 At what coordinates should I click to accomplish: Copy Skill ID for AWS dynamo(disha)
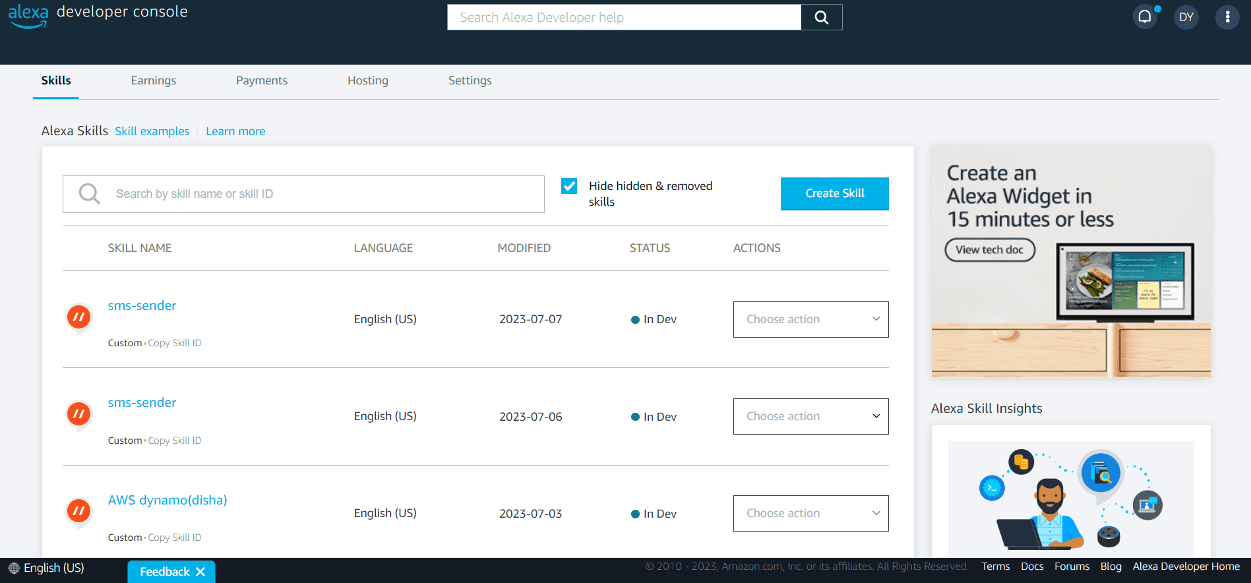tap(175, 537)
